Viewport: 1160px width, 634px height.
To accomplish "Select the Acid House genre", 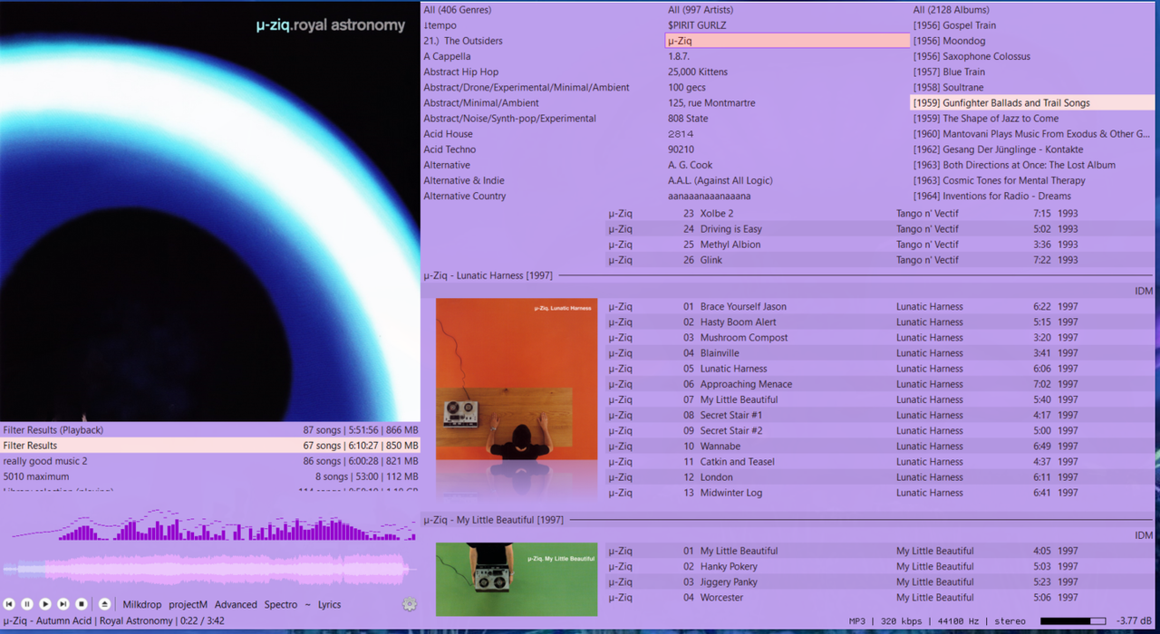I will [x=543, y=134].
